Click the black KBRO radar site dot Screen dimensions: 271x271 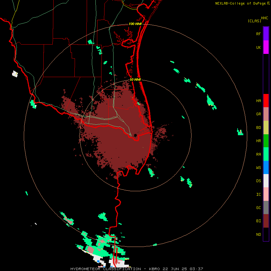coord(135,135)
